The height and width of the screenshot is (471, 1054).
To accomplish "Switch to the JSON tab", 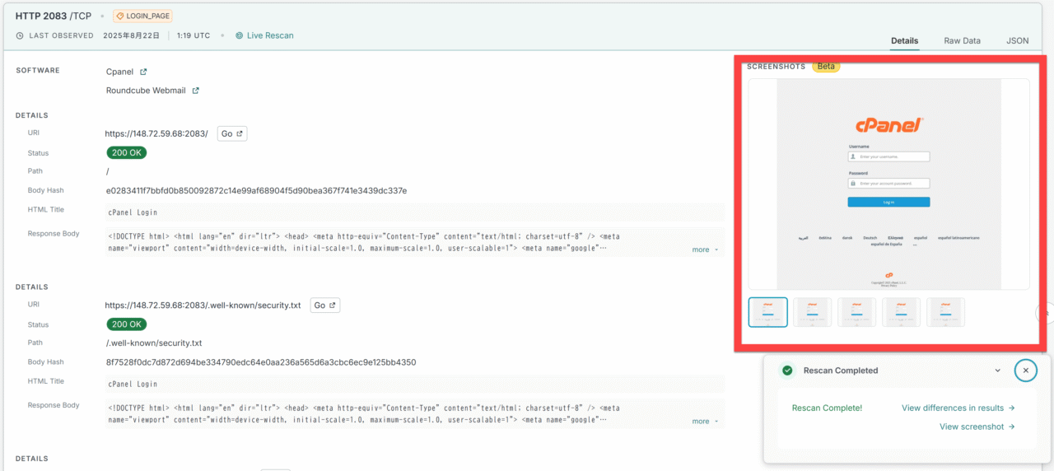I will 1017,40.
